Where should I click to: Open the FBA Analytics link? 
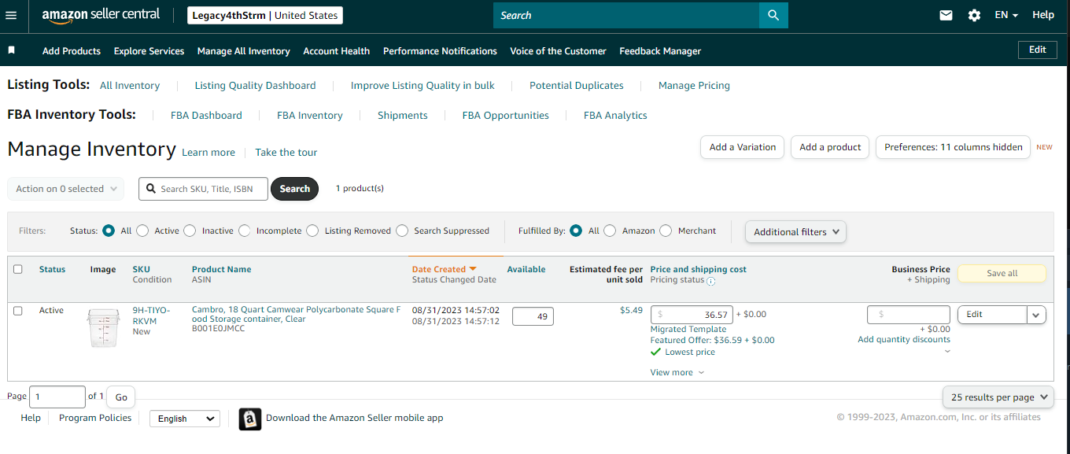click(615, 115)
